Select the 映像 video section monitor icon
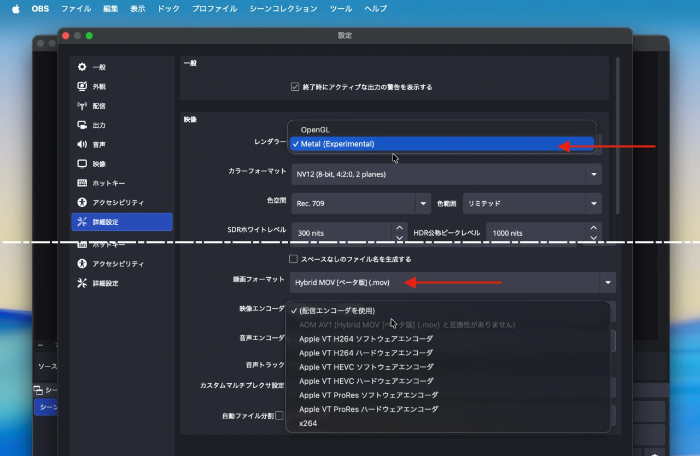Screen dimensions: 700x456 point(81,163)
